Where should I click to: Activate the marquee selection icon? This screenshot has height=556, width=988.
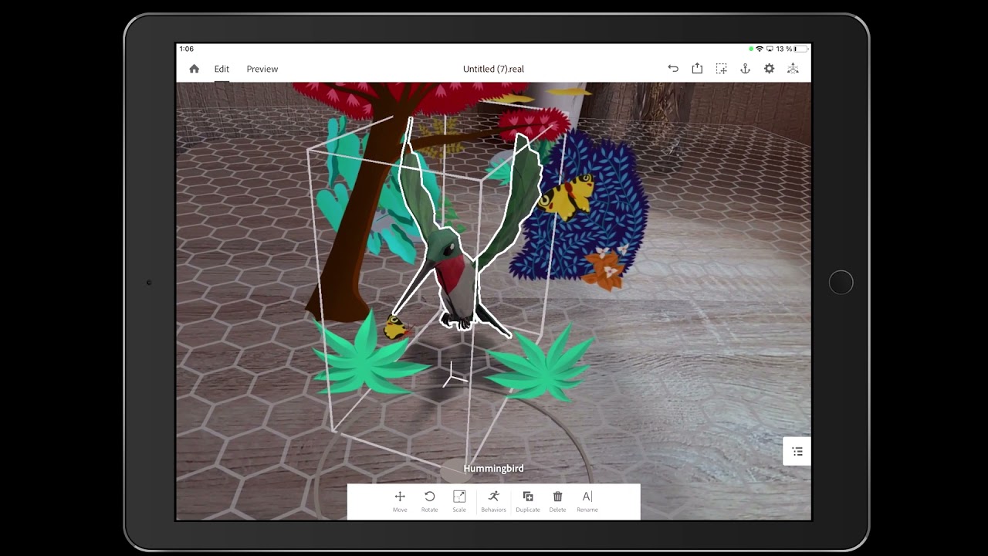tap(721, 69)
